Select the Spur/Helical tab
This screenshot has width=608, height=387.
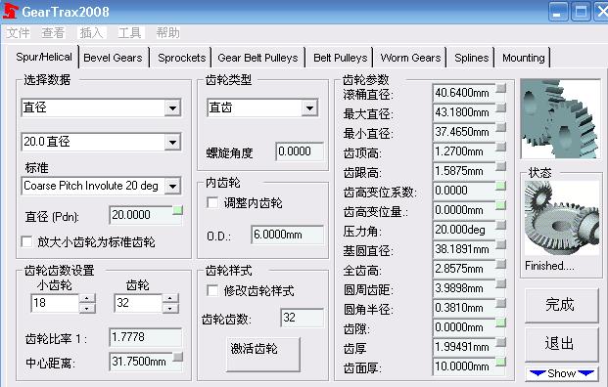(44, 57)
